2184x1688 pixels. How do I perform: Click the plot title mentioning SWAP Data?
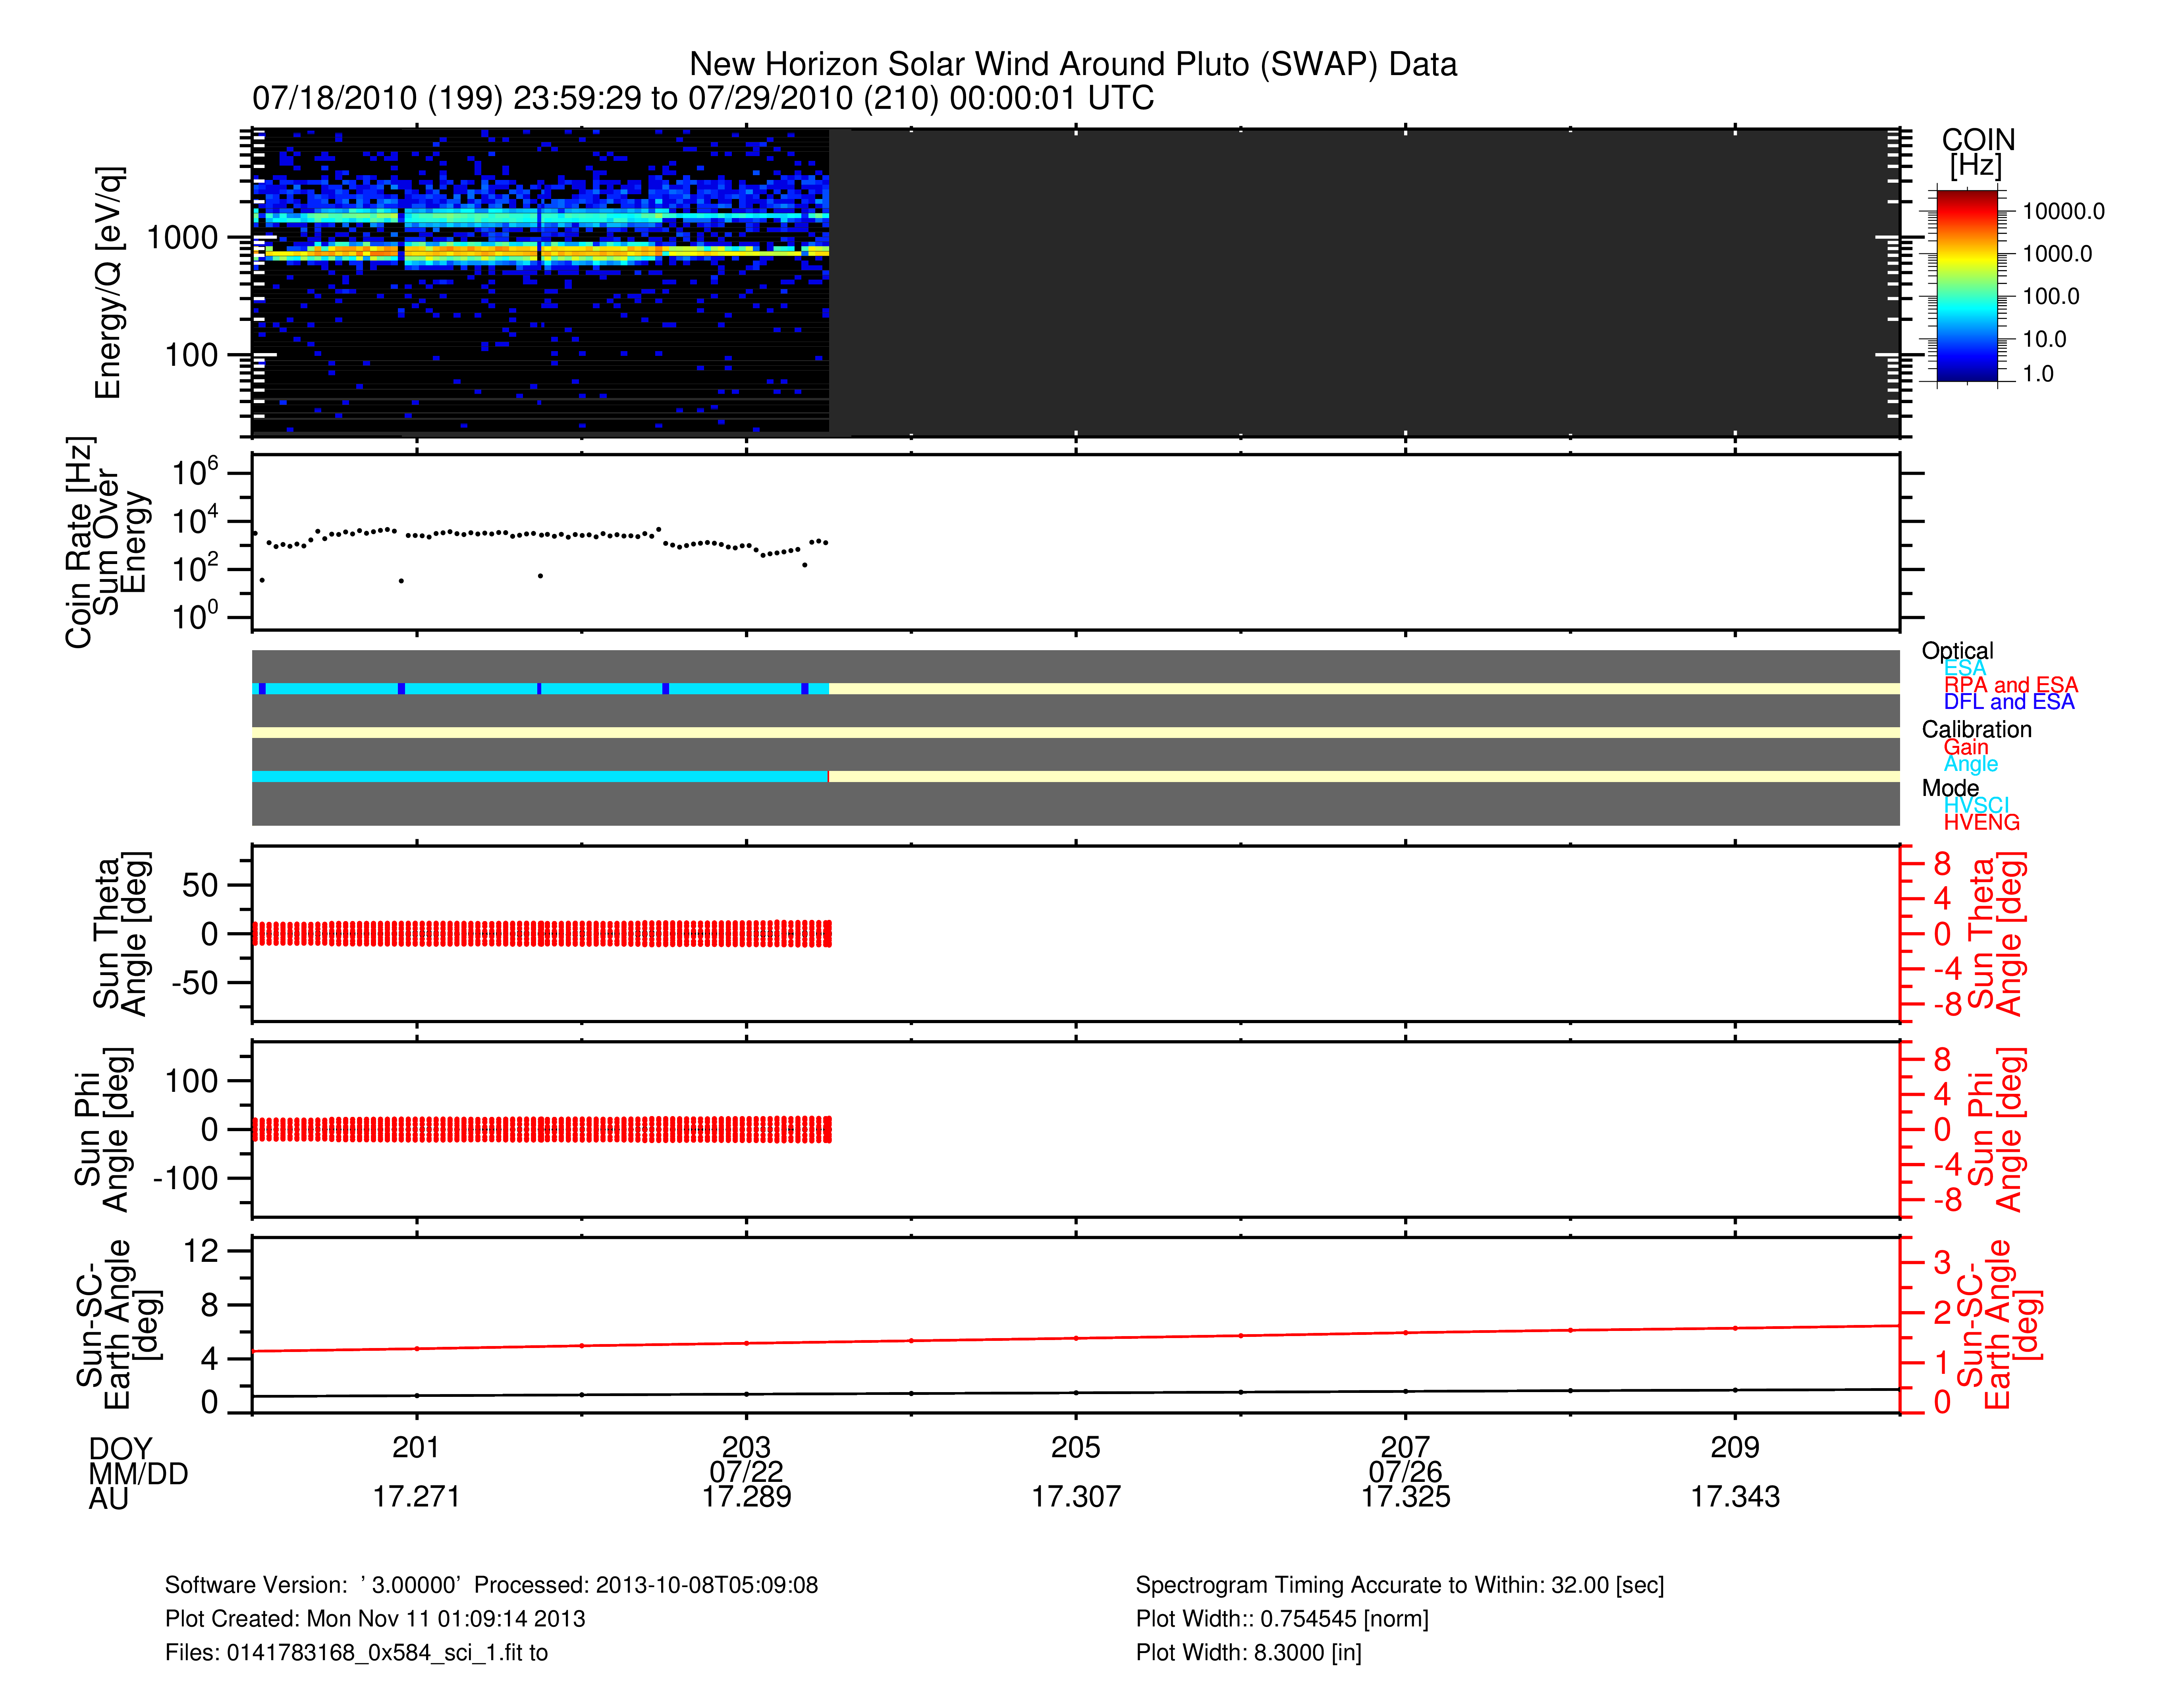(x=1072, y=64)
